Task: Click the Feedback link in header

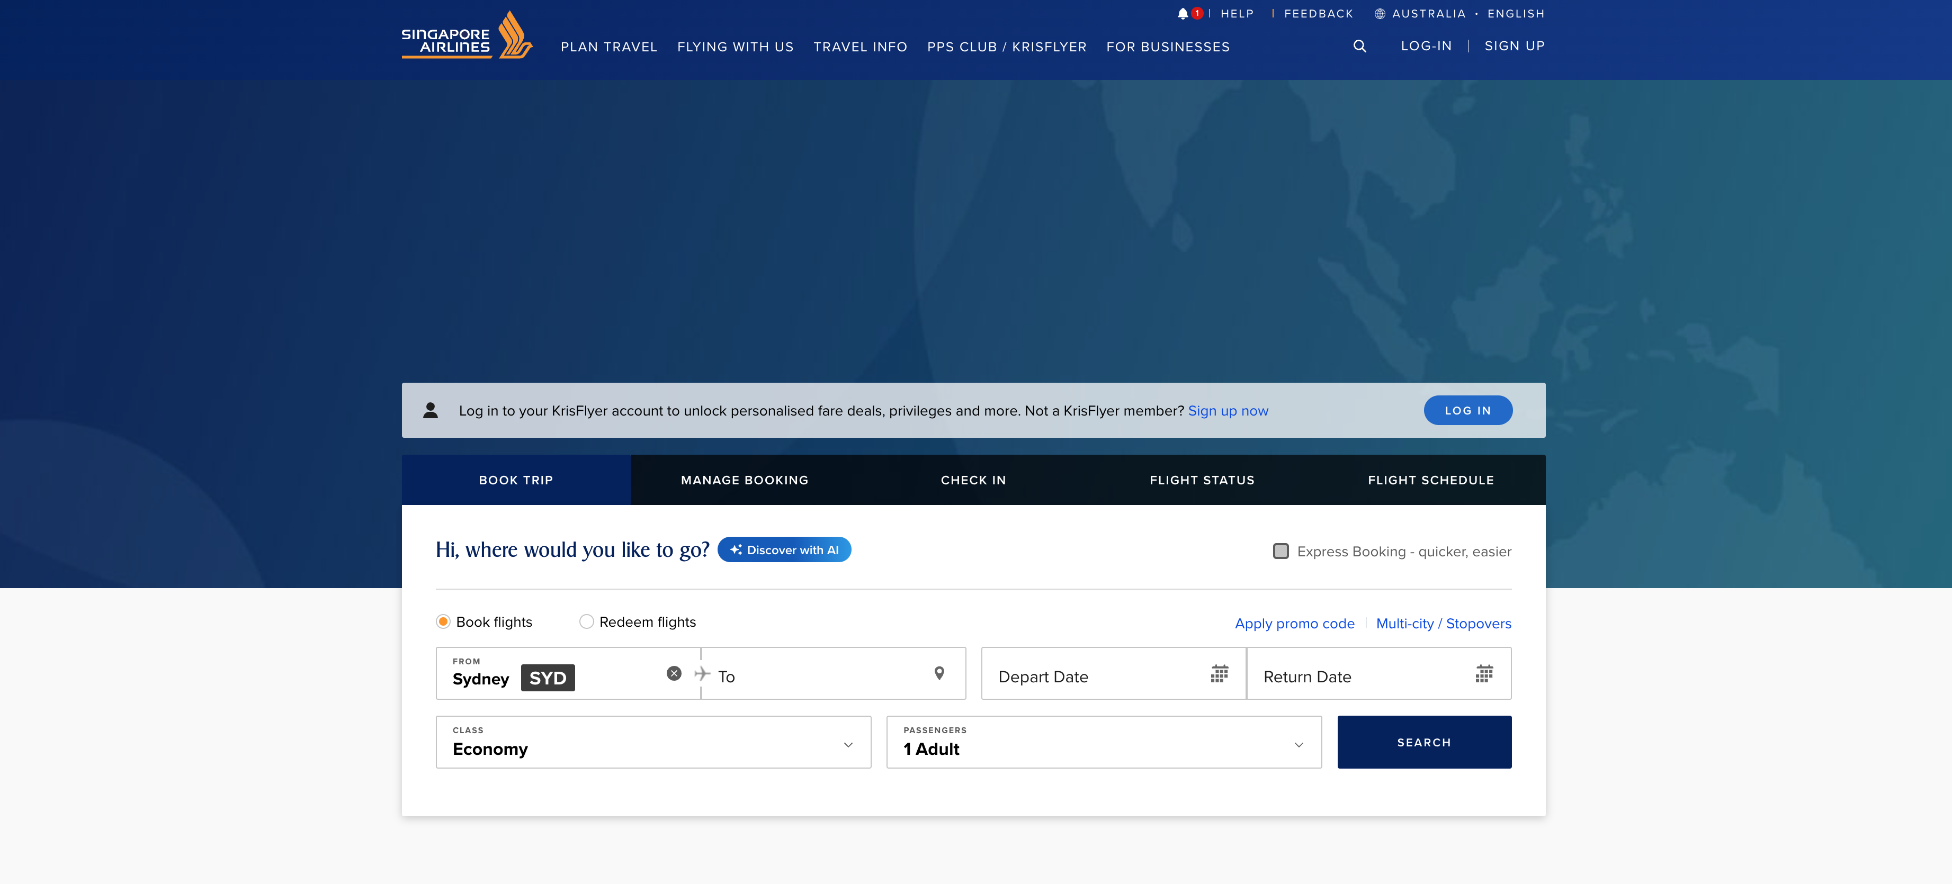Action: point(1319,14)
